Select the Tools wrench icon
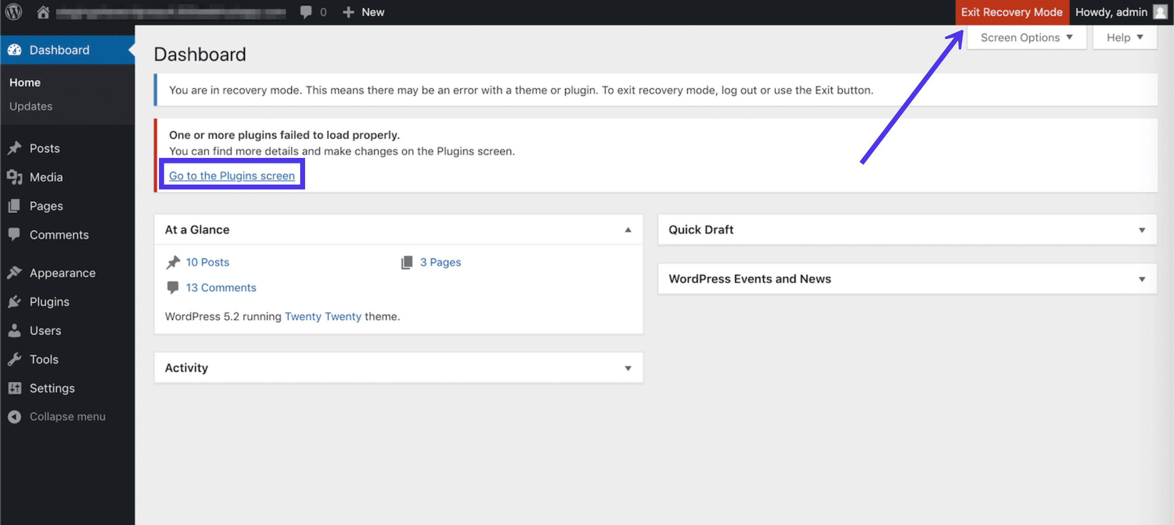This screenshot has height=525, width=1174. (15, 359)
